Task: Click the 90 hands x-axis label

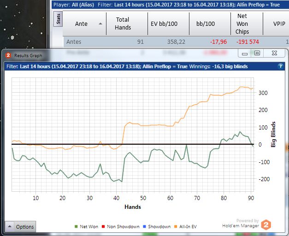Action: (251, 198)
